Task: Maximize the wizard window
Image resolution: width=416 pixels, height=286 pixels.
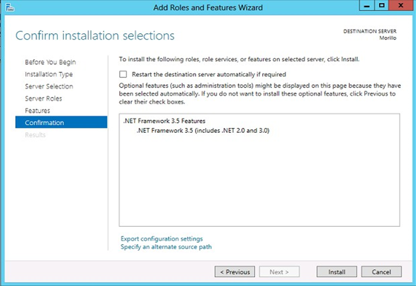Action: [x=382, y=7]
